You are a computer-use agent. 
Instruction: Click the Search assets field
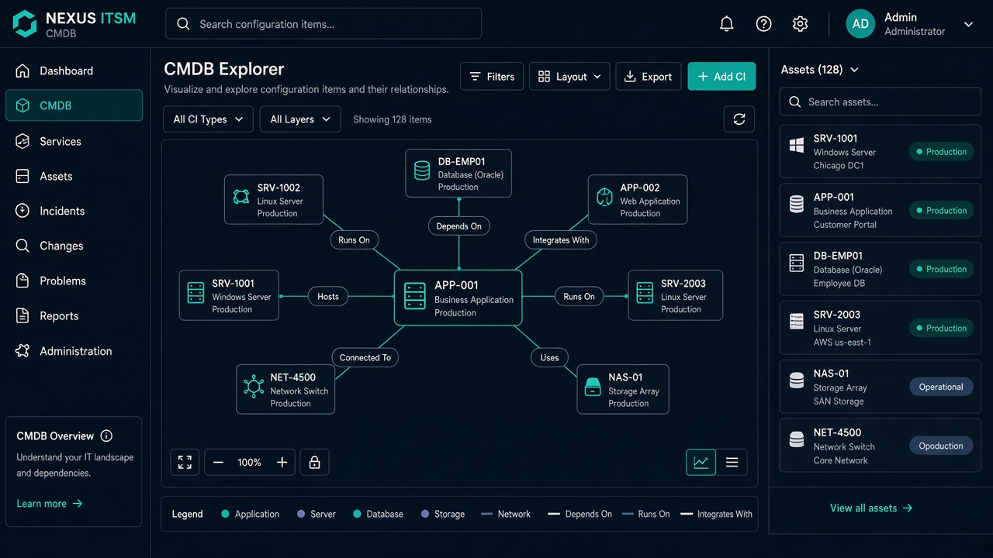point(881,102)
